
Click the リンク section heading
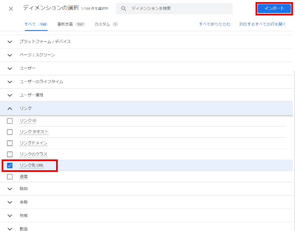[x=26, y=108]
